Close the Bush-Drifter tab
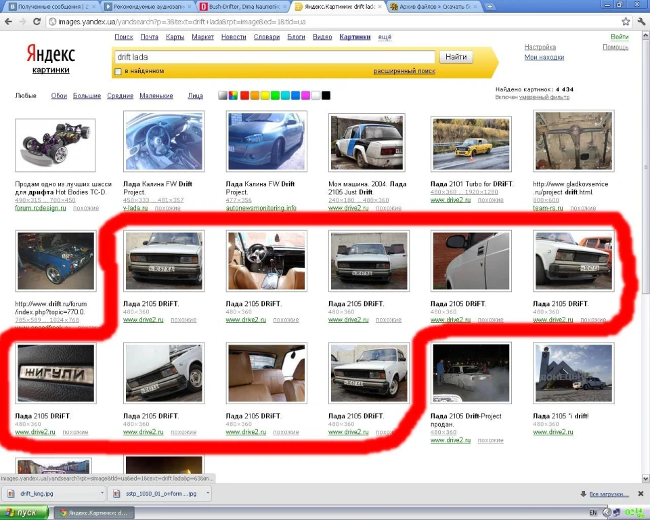Screen dimensions: 650x520 tap(284, 7)
